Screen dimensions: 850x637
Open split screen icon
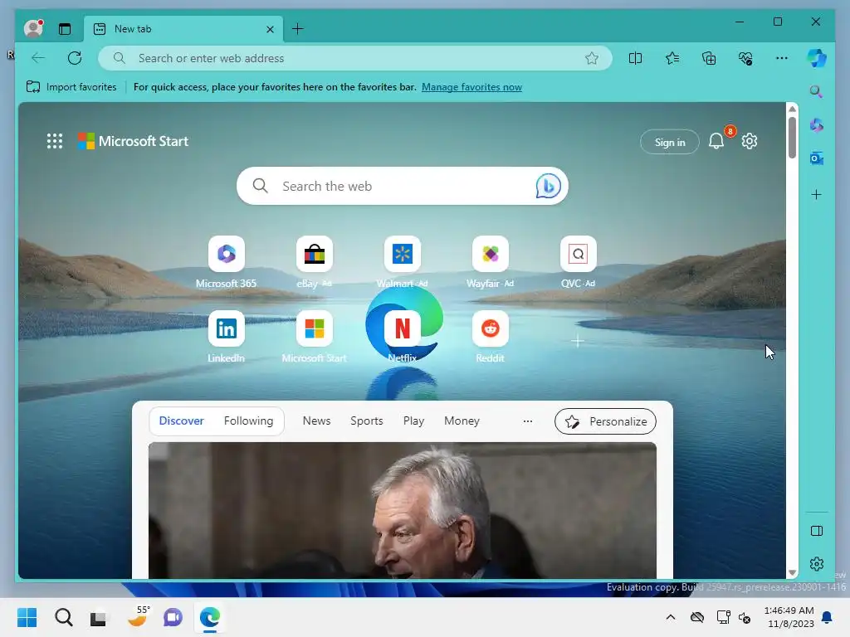coord(635,58)
